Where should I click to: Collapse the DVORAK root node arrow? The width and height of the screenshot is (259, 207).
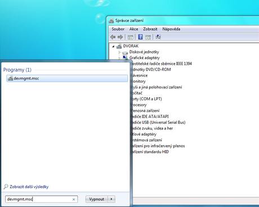click(x=113, y=46)
